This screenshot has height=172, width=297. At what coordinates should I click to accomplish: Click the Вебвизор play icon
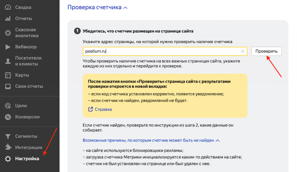point(7,47)
